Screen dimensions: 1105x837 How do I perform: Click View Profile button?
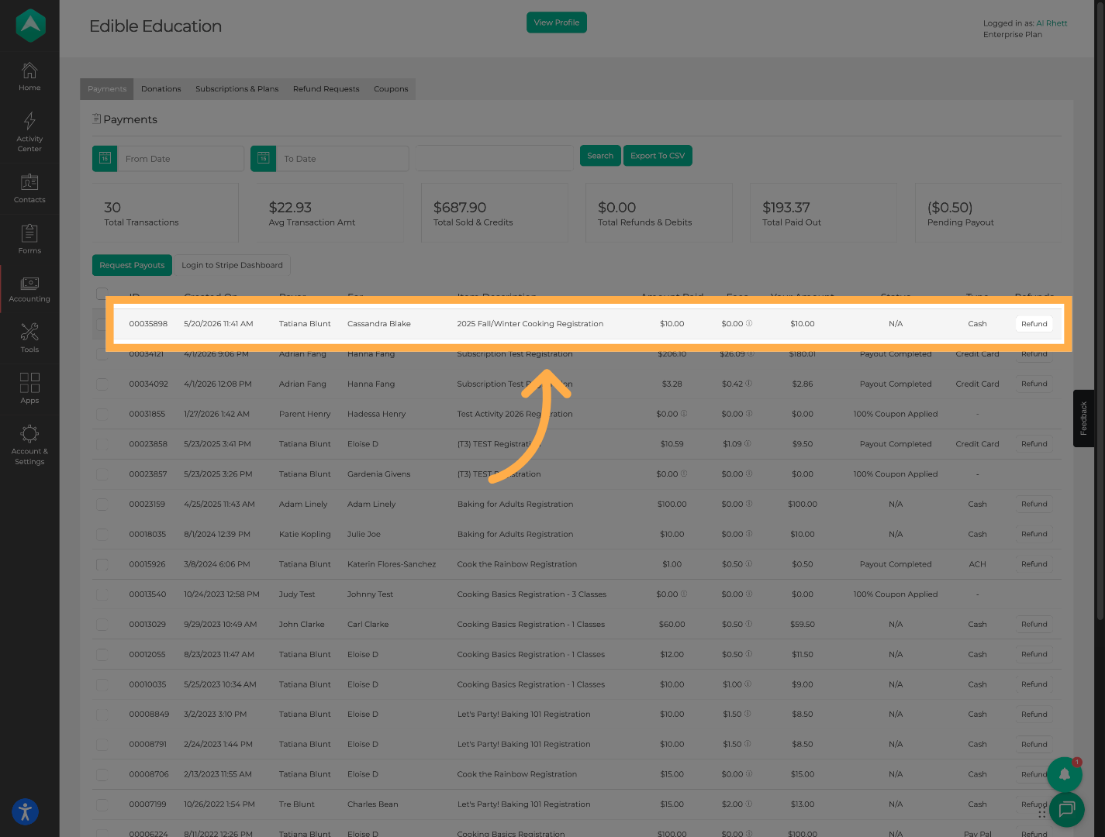pyautogui.click(x=557, y=22)
